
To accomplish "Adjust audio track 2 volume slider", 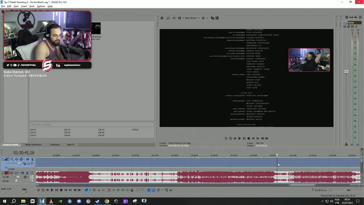I will (18, 177).
